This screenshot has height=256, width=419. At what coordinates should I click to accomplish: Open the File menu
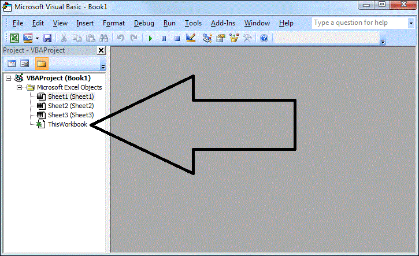[18, 23]
